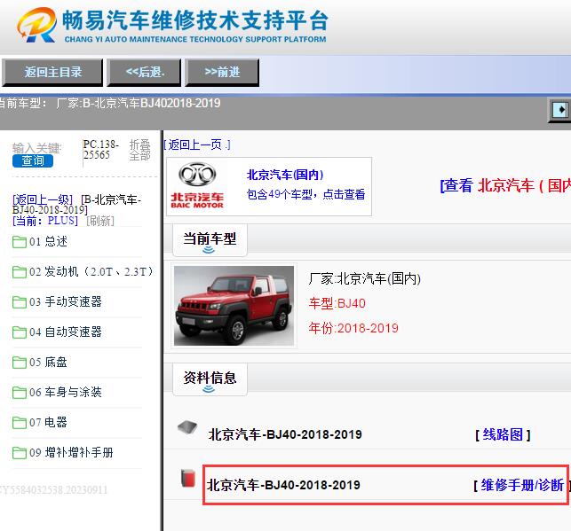The width and height of the screenshot is (571, 531).
Task: Expand 01 总述 tree item
Action: click(x=49, y=242)
